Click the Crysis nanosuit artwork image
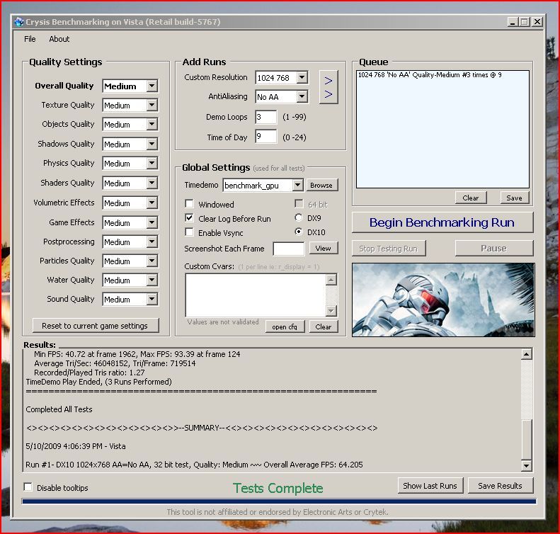Viewport: 560px width, 534px height. 443,300
